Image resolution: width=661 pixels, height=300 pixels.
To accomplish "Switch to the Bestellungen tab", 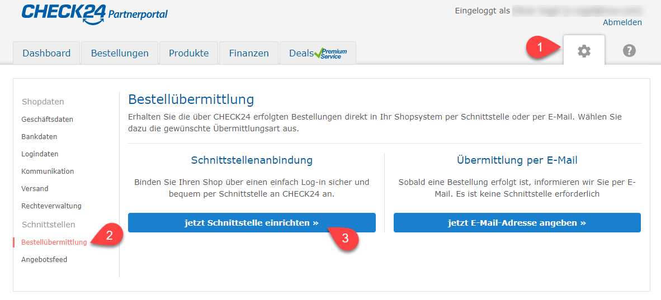I will coord(120,53).
